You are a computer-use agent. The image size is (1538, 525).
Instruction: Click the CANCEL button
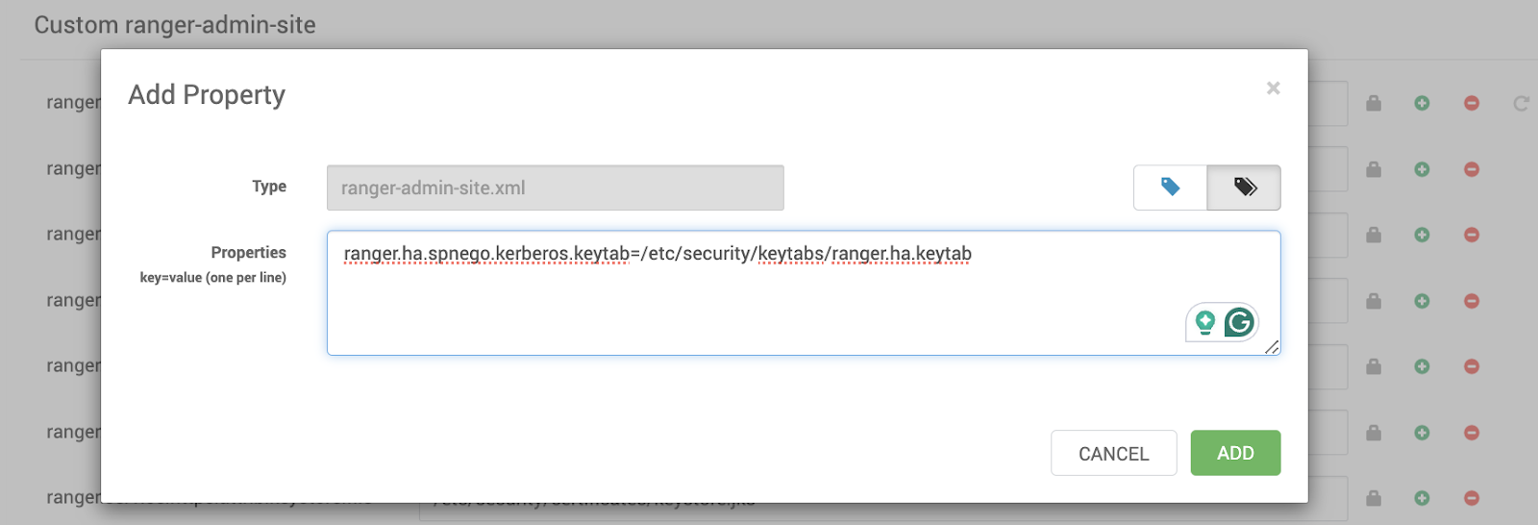[x=1113, y=453]
